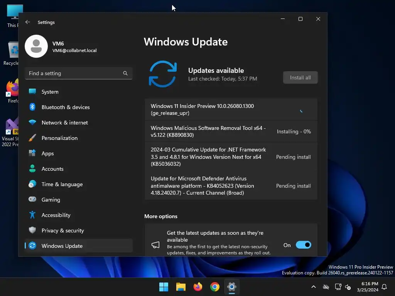The height and width of the screenshot is (296, 395).
Task: Show hidden icons with the tray chevron
Action: pos(314,287)
